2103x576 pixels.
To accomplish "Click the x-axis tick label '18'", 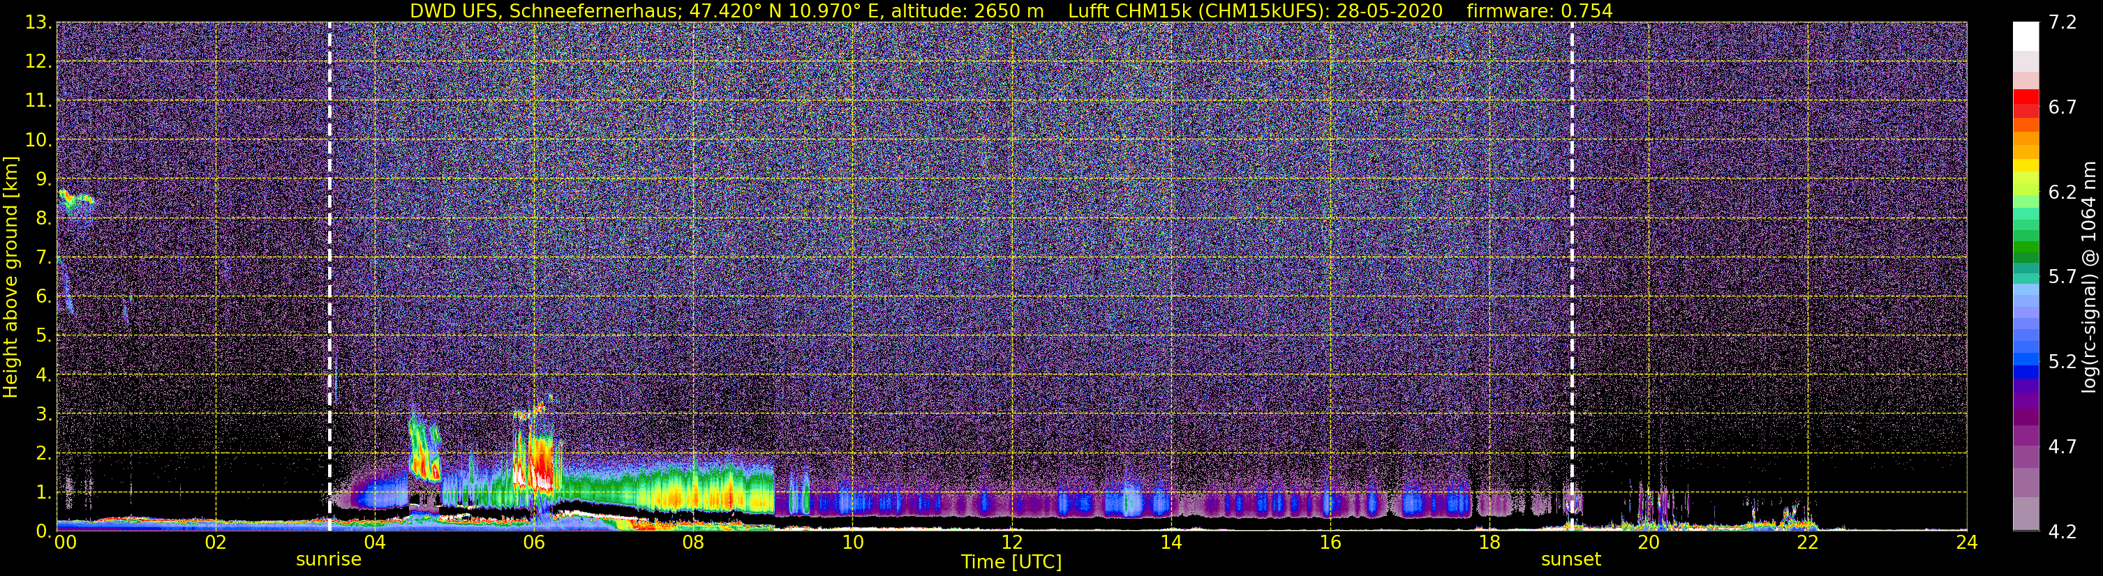I will pos(1489,543).
